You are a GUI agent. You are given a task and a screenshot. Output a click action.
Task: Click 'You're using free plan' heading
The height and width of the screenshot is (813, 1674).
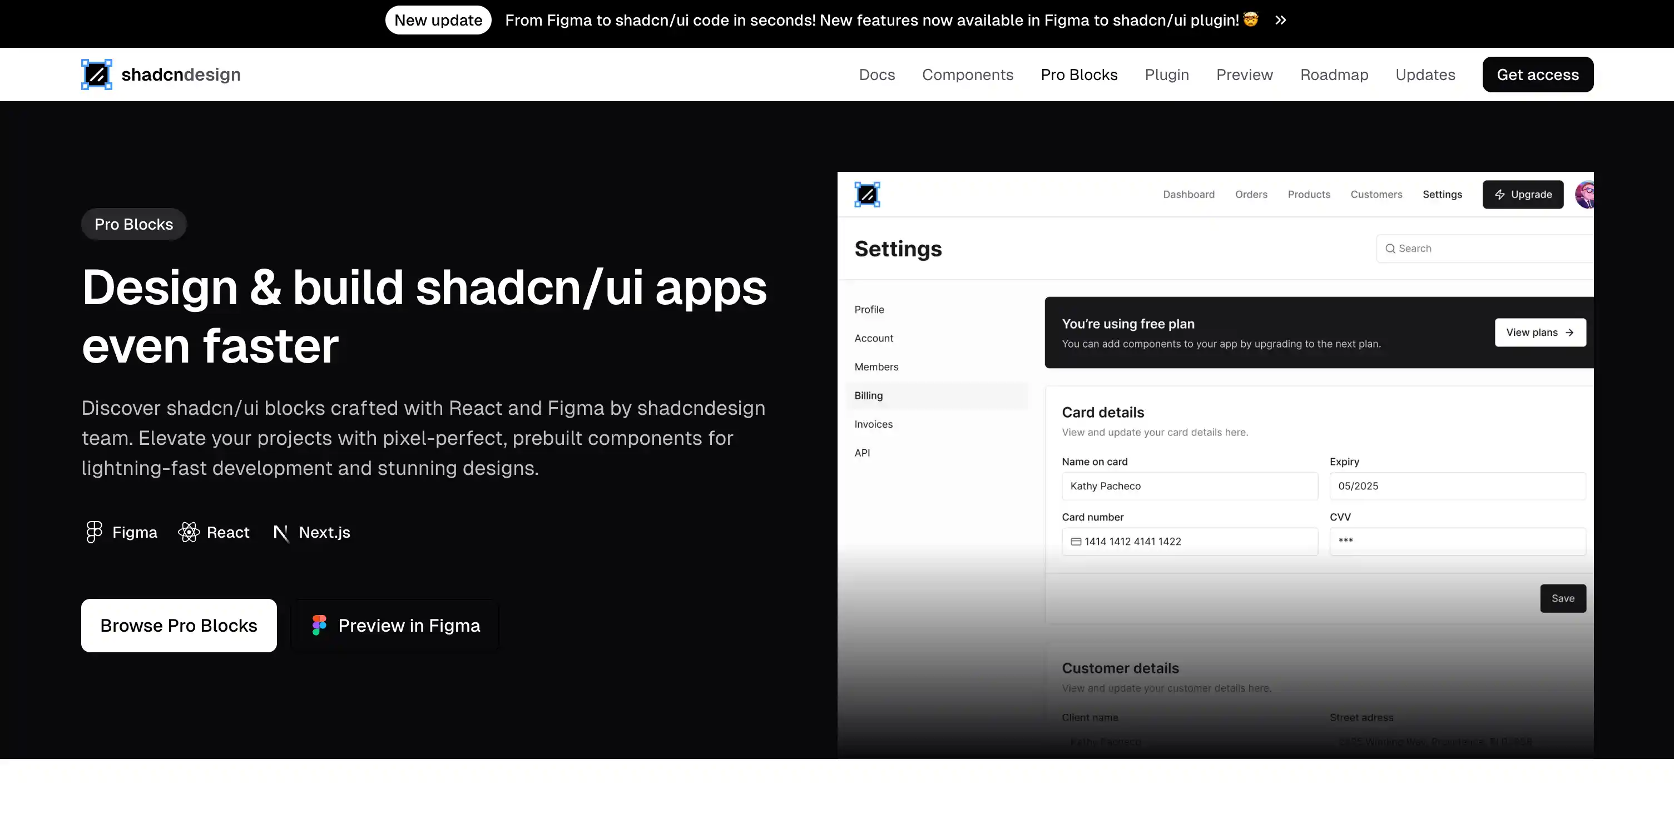tap(1127, 323)
